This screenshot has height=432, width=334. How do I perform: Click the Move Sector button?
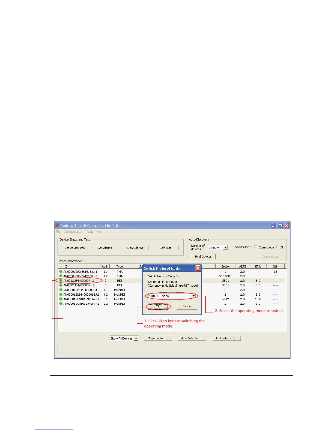158,338
